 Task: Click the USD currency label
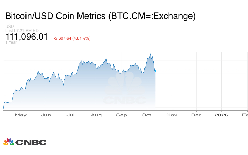coord(9,27)
